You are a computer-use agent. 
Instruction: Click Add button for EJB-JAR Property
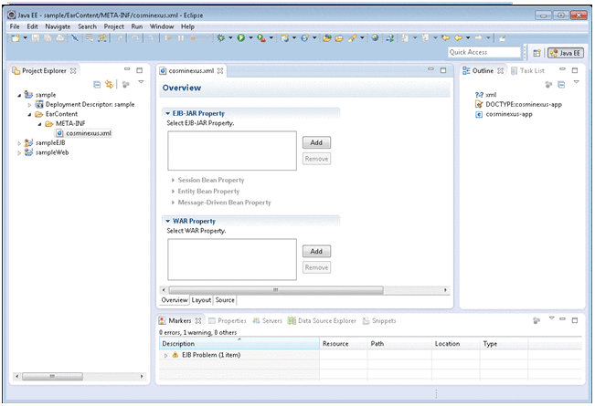[315, 143]
